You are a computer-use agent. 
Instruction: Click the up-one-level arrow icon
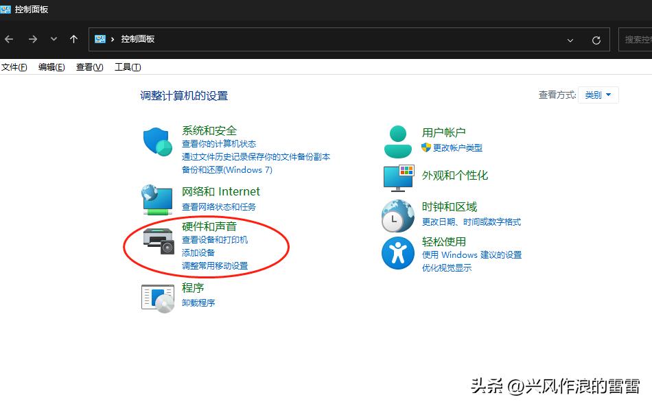pyautogui.click(x=74, y=39)
